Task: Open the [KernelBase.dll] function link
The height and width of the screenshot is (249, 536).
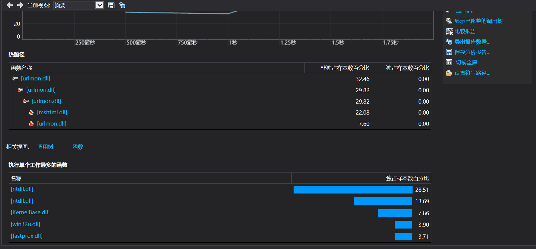Action: click(30, 212)
